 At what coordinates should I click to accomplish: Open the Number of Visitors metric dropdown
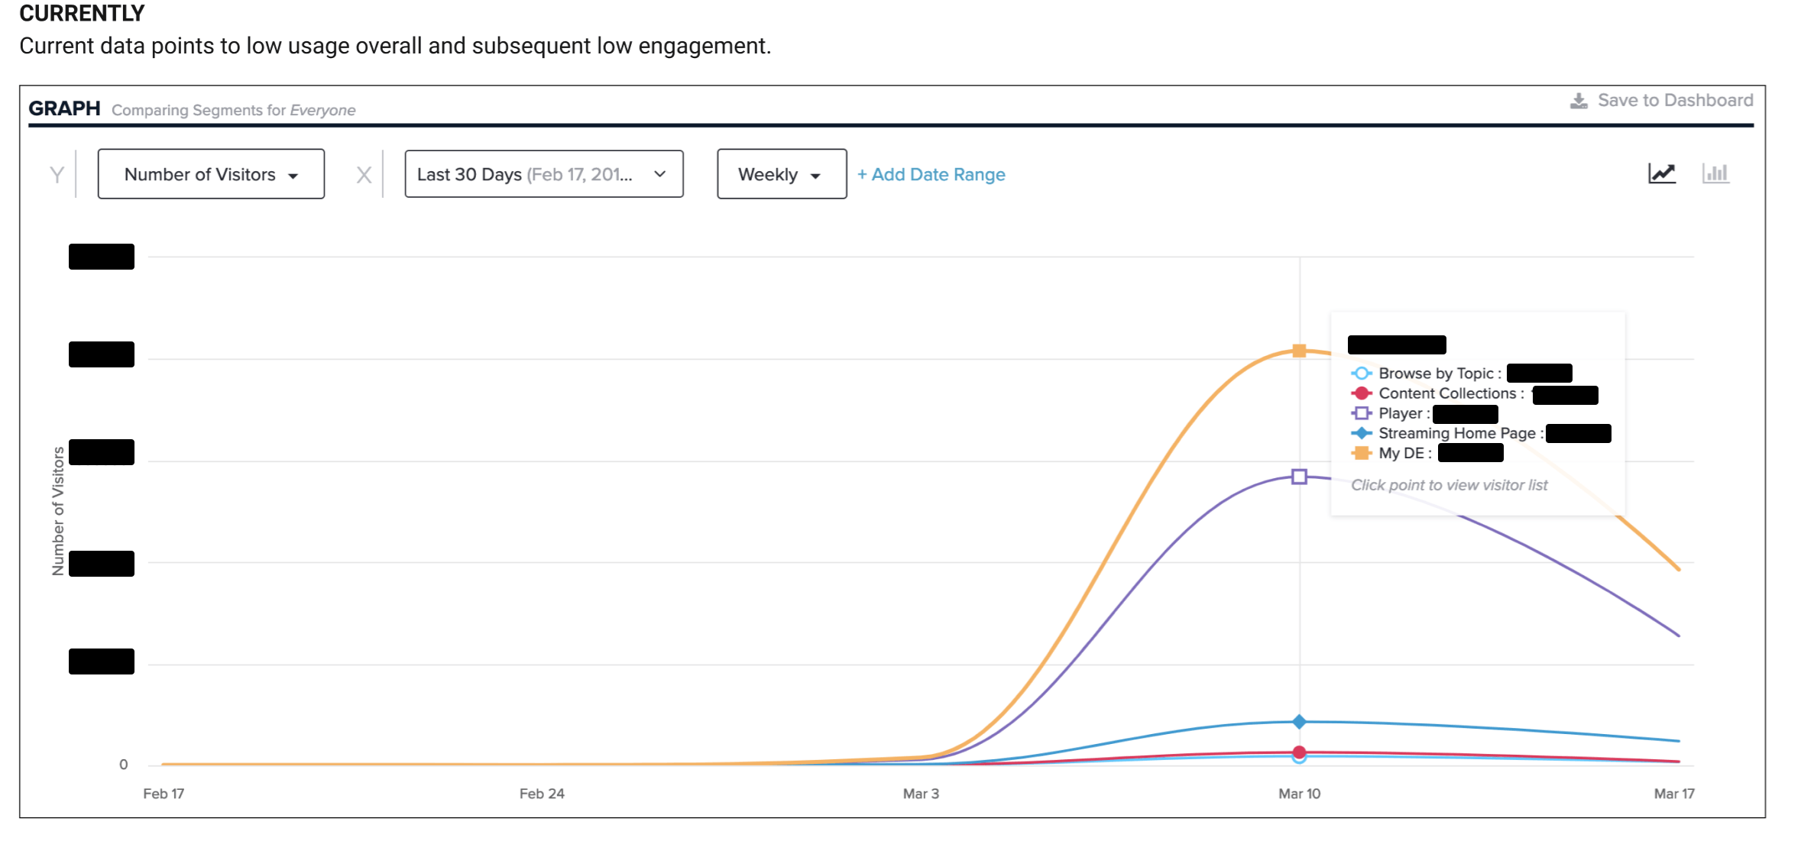pos(211,173)
